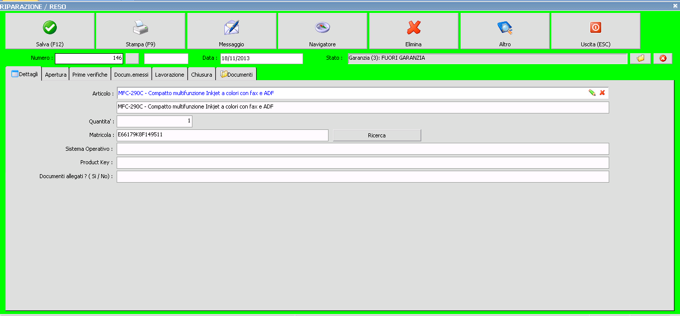
Task: Select the Dettagli tab
Action: 25,74
